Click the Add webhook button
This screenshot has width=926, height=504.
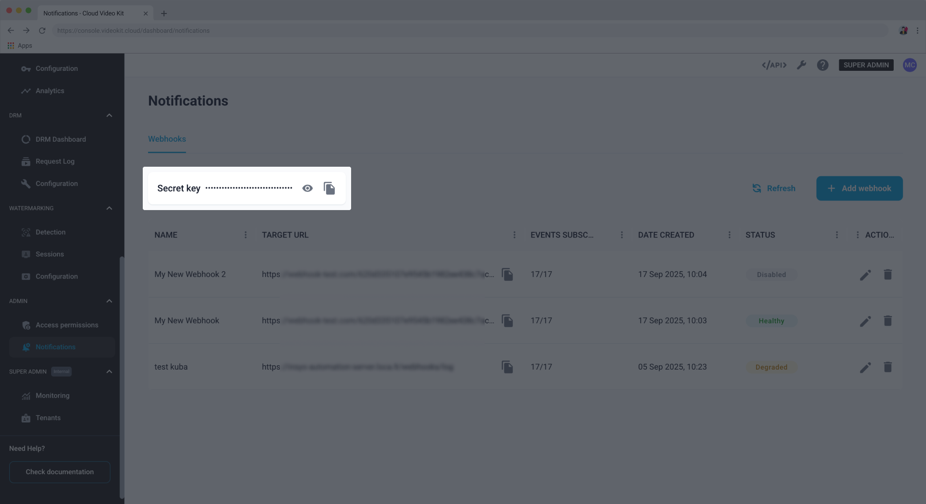click(859, 188)
